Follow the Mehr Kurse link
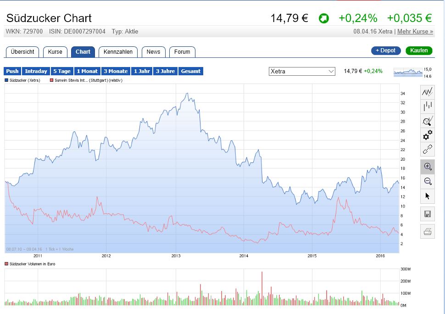This screenshot has width=445, height=314. point(415,32)
